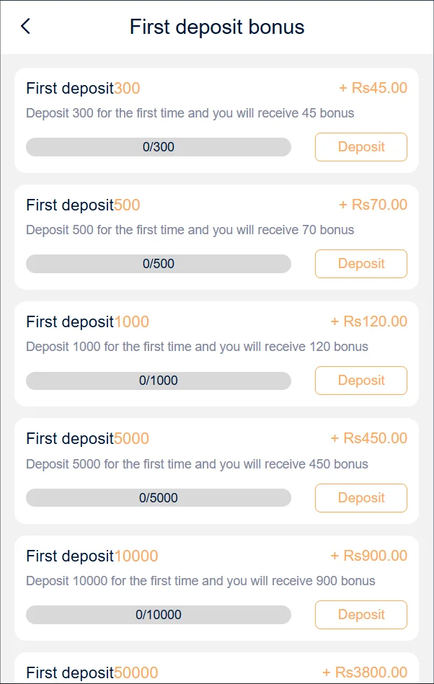Open the First deposit 300 card title
The width and height of the screenshot is (434, 684).
click(x=83, y=89)
